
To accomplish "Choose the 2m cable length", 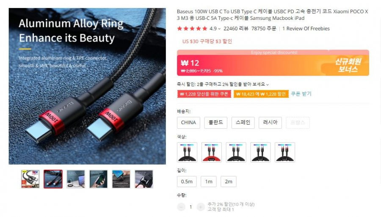I will coord(229,182).
